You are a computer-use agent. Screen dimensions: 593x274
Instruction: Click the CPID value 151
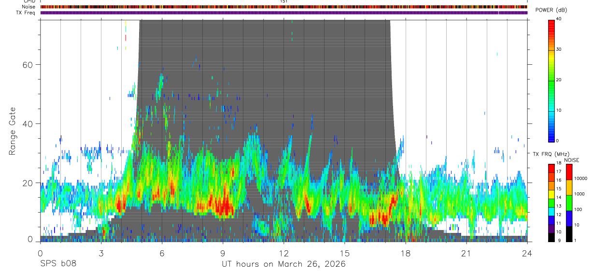[x=283, y=1]
